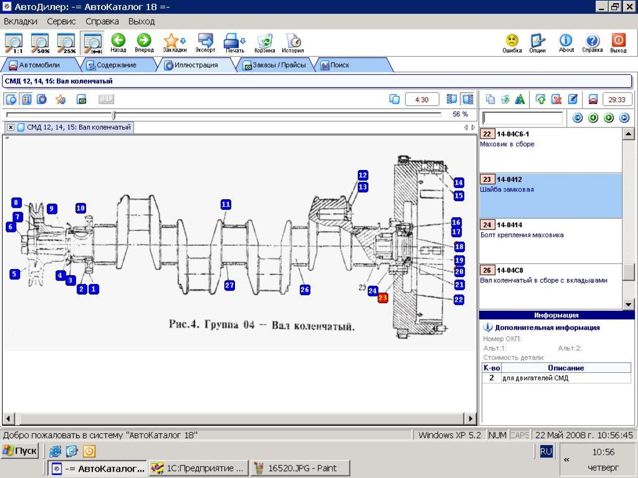
Task: Click callout number 11 on the crankshaft diagram
Action: coord(226,204)
